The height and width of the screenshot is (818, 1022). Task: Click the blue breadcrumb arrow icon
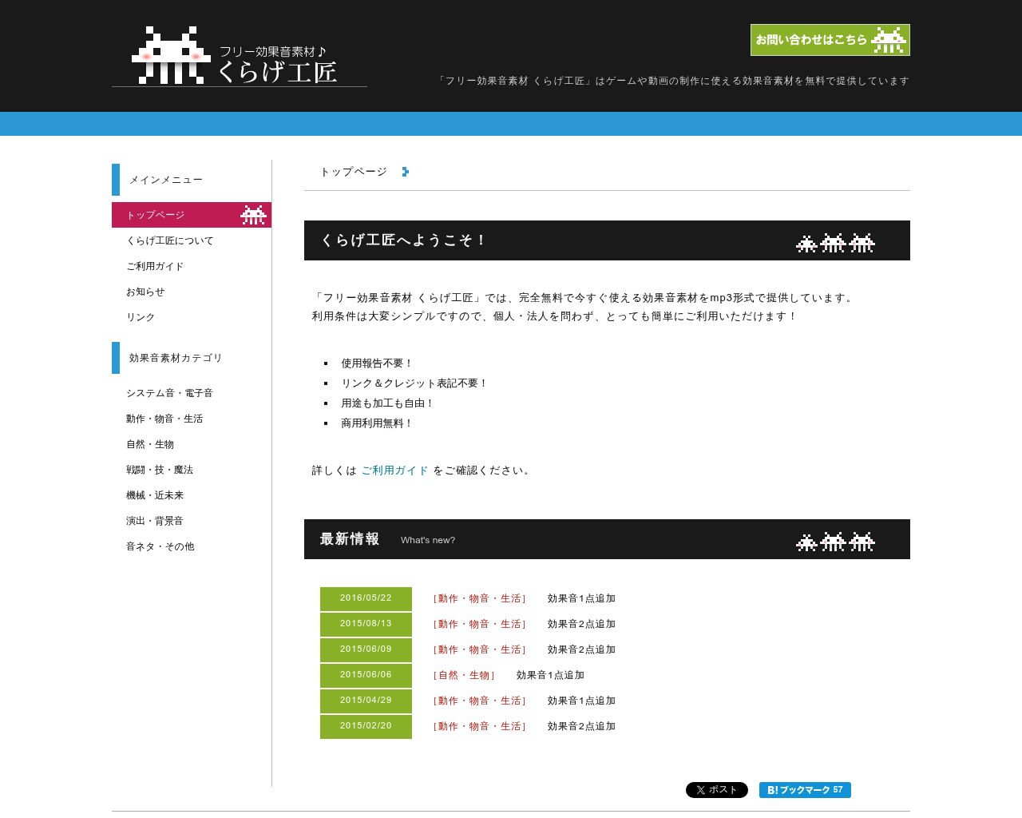[406, 172]
